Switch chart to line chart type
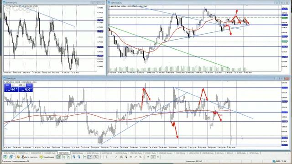 68,157
